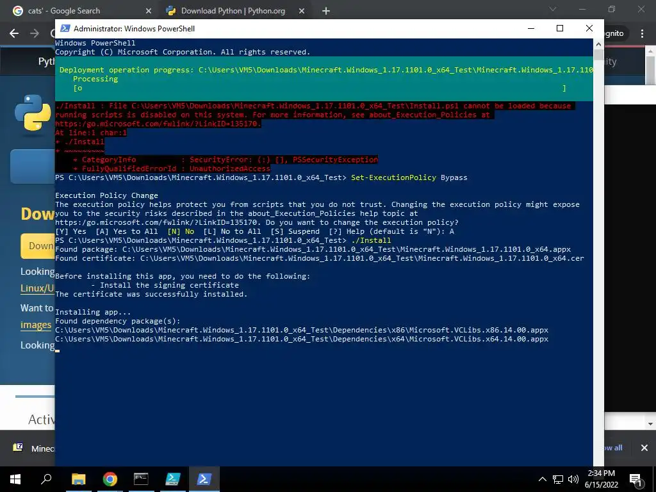The height and width of the screenshot is (492, 656).
Task: Switch to the cats' Google Search tab
Action: click(82, 11)
